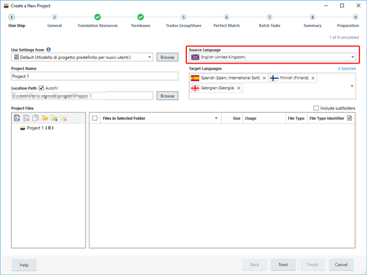The height and width of the screenshot is (275, 367).
Task: Remove Spanish (Spain, International Sort) target language
Action: pyautogui.click(x=264, y=78)
